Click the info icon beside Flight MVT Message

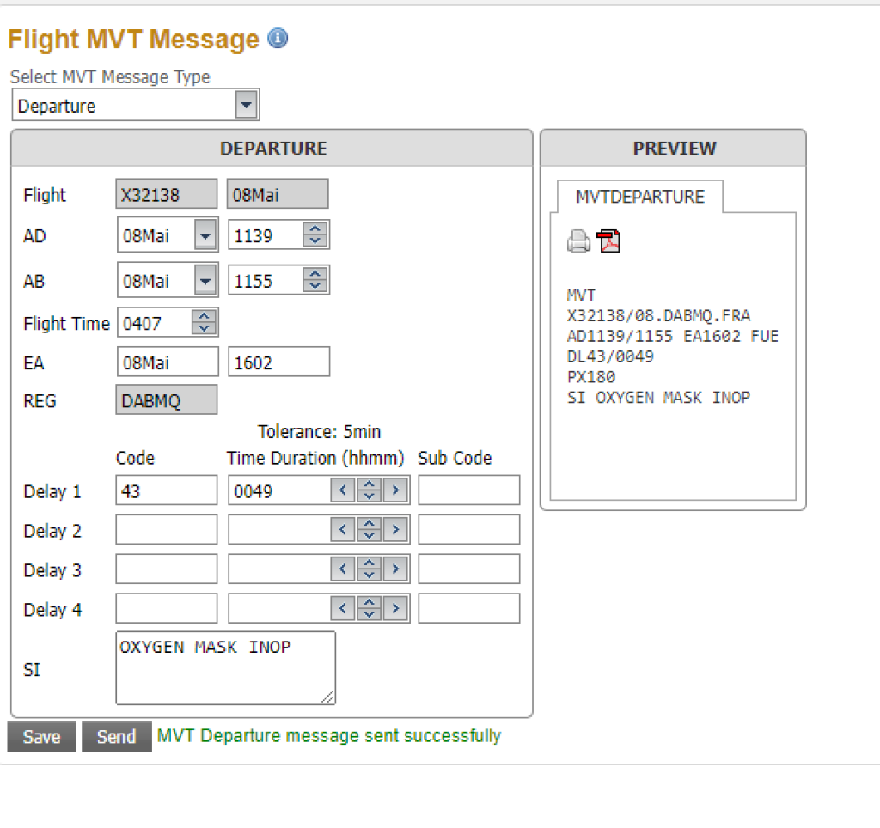pyautogui.click(x=278, y=39)
